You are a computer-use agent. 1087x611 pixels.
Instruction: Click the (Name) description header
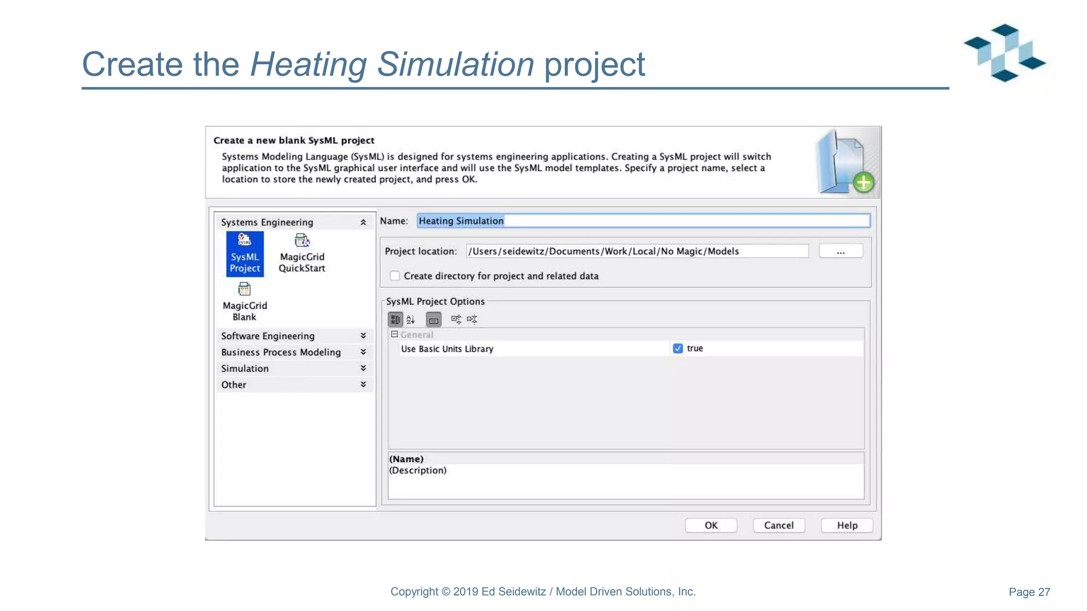(x=626, y=459)
